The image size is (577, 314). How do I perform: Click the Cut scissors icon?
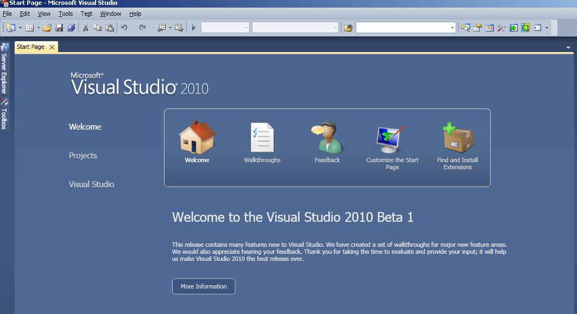pos(85,28)
